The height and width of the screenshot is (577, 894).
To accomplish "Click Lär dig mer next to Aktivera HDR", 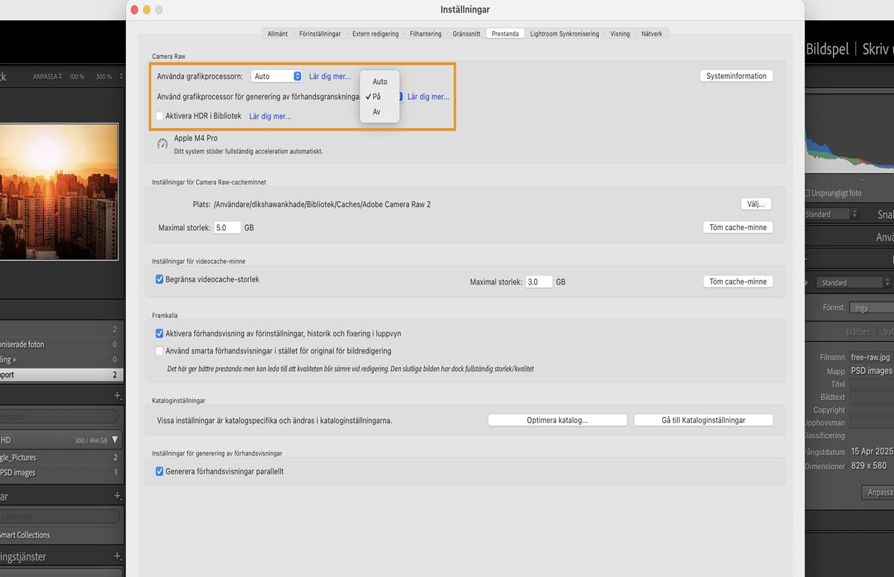I will (x=270, y=115).
